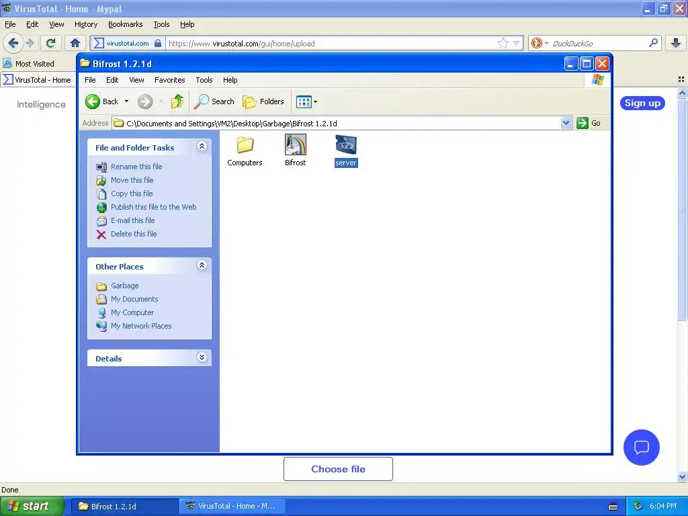
Task: Click Choose file button on VirusTotal
Action: point(338,469)
